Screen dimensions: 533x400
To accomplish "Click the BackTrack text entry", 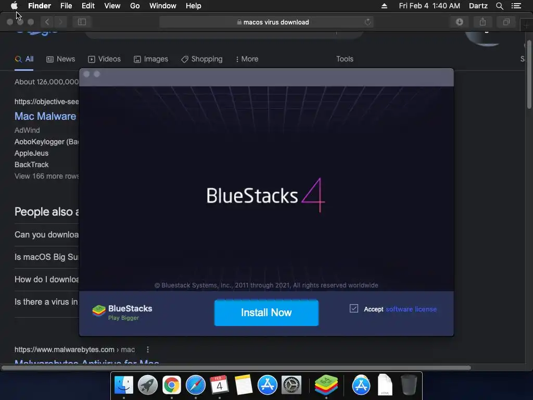I will (x=32, y=165).
